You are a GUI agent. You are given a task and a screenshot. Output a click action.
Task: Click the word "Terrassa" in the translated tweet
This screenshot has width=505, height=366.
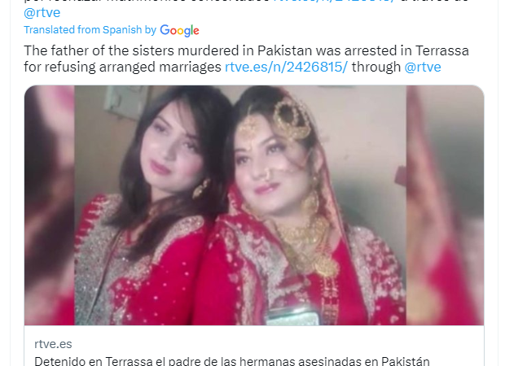pyautogui.click(x=442, y=50)
